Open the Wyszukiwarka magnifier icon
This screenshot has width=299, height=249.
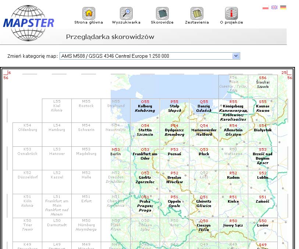point(126,13)
